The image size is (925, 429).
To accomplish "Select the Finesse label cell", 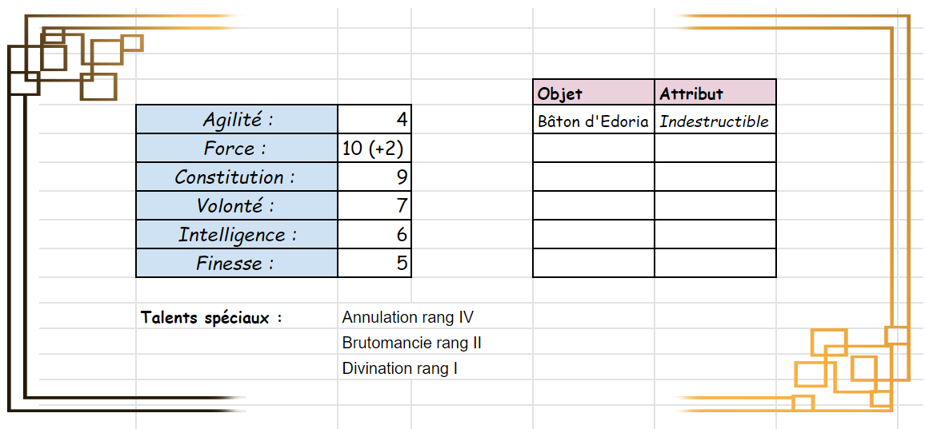I will click(x=237, y=264).
